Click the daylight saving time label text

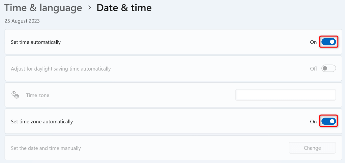[x=61, y=69]
